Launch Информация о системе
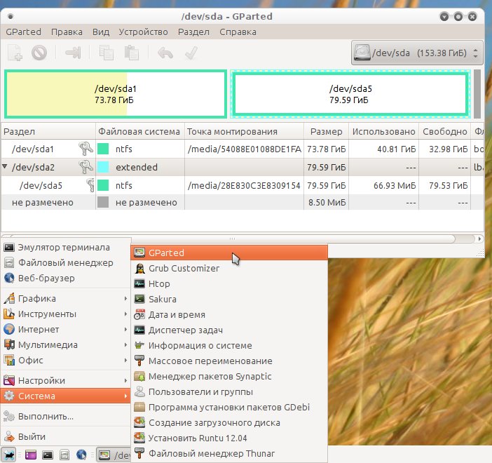This screenshot has width=492, height=463. coord(229,345)
